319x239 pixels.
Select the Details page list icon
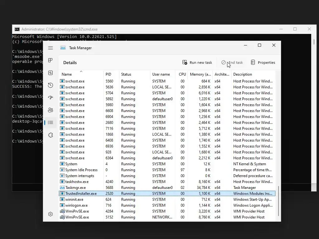click(50, 123)
